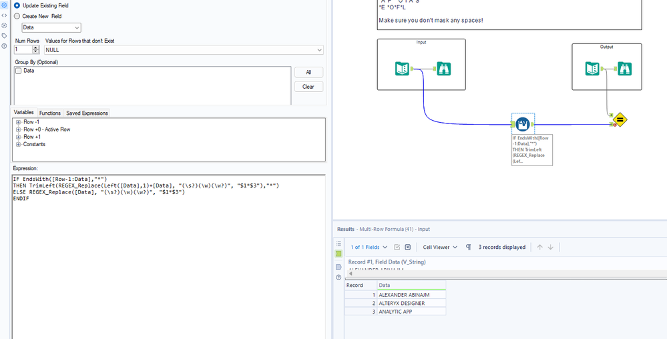Click the Record column header
667x339 pixels.
tap(361, 285)
